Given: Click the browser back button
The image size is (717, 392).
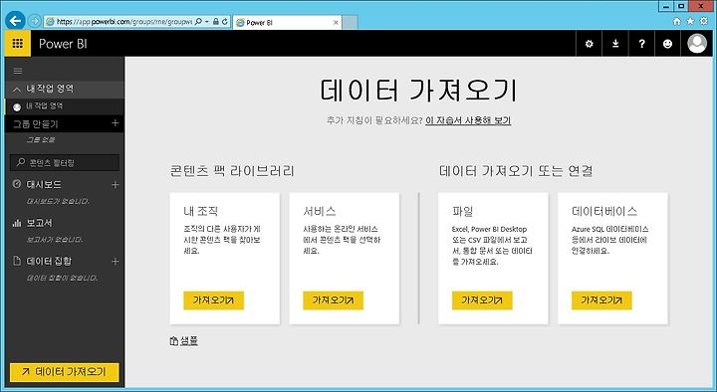Looking at the screenshot, I should coord(15,21).
